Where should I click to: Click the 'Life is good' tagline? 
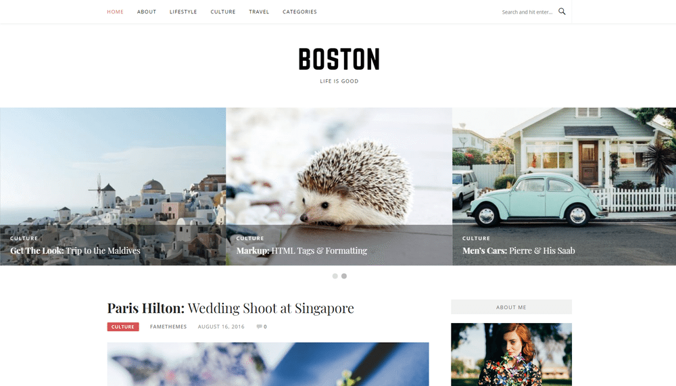pyautogui.click(x=339, y=81)
